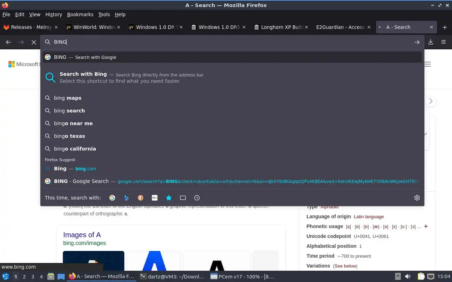Open search settings gear in dropdown
This screenshot has height=282, width=452.
[417, 198]
